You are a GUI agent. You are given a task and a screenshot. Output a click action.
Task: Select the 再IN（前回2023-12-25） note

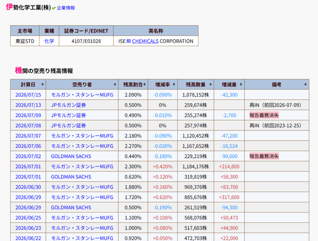[275, 125]
